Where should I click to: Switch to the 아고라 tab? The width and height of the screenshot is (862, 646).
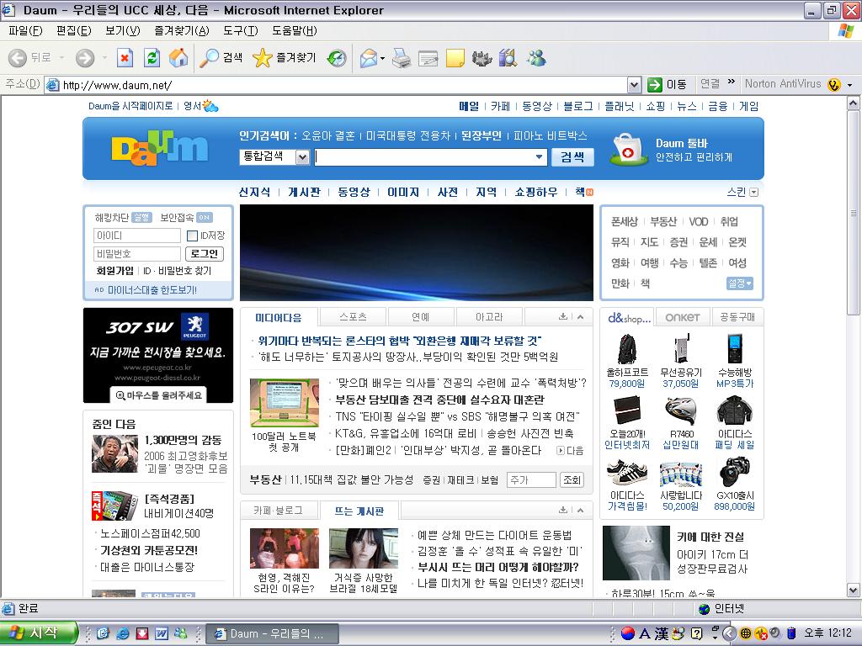(489, 317)
